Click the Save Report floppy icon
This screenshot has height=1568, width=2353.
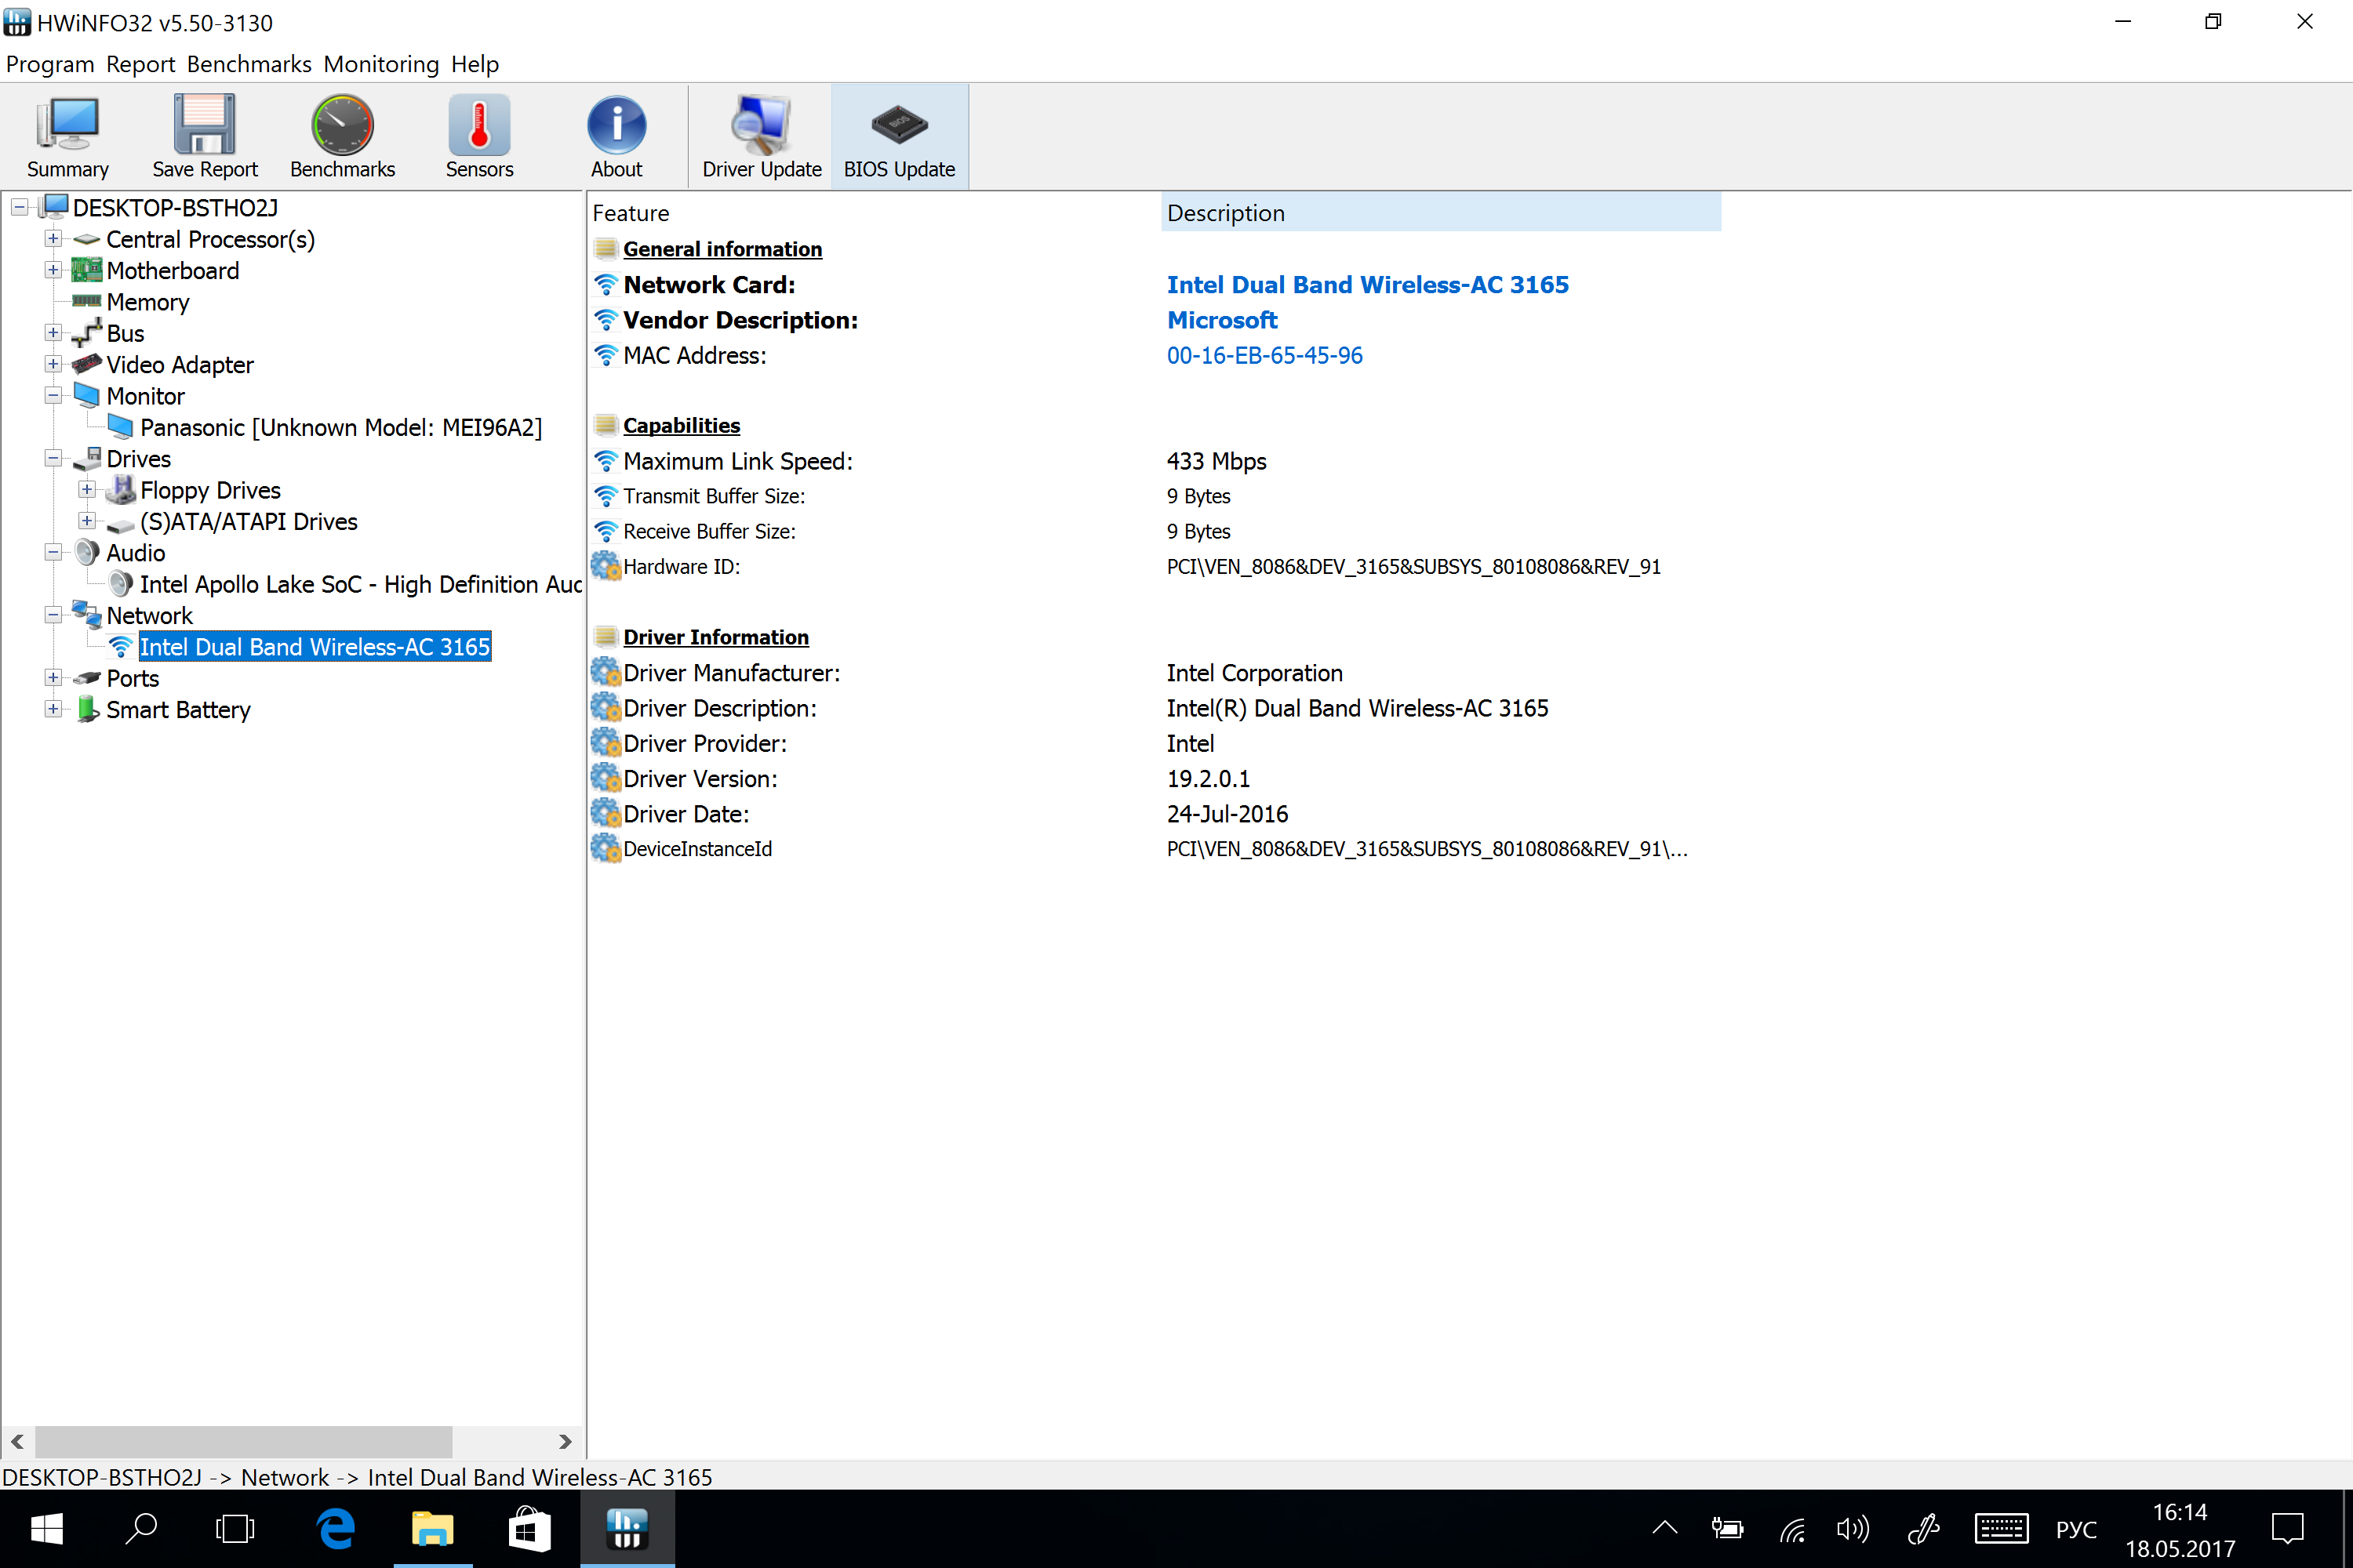[204, 137]
